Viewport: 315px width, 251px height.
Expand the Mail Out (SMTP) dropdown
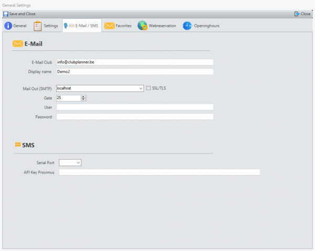(x=141, y=89)
